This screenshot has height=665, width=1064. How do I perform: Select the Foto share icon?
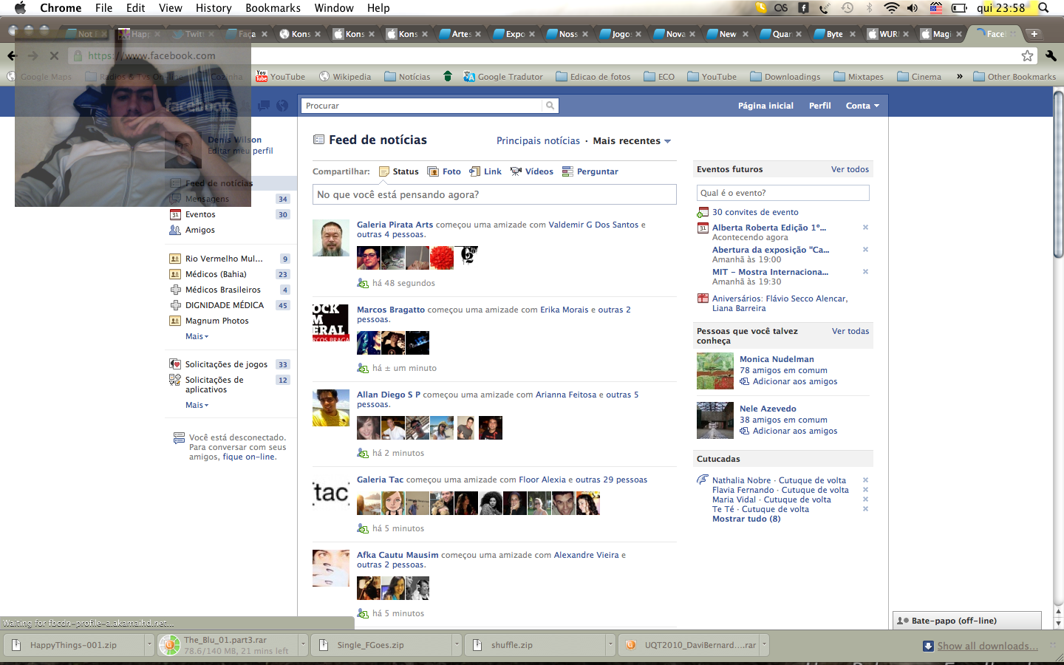[434, 171]
